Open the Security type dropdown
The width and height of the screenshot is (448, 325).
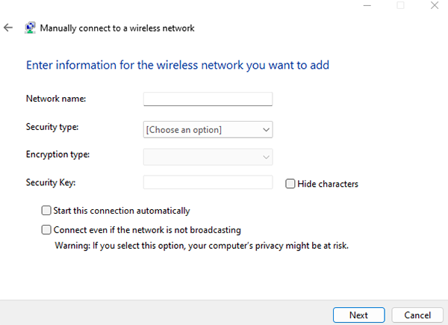click(208, 130)
